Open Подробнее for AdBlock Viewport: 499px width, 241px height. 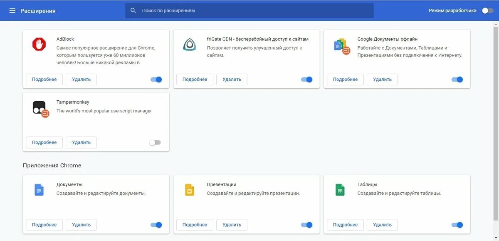[44, 80]
